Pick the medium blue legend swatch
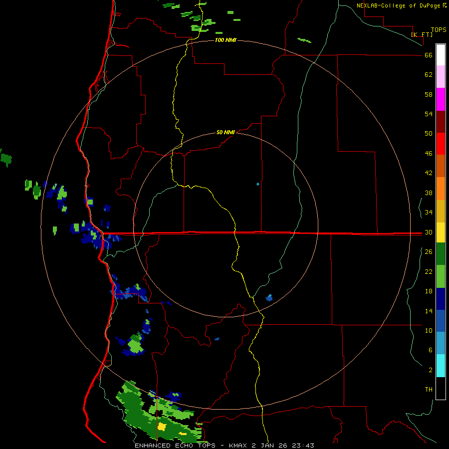The width and height of the screenshot is (449, 449). [441, 321]
